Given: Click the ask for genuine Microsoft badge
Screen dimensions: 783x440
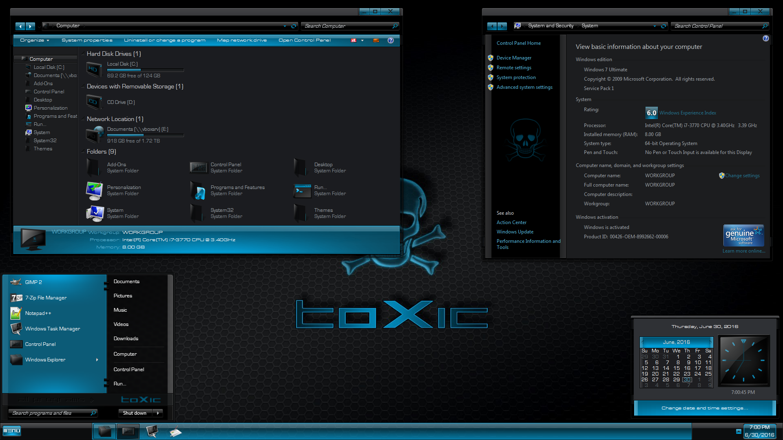Looking at the screenshot, I should point(743,235).
